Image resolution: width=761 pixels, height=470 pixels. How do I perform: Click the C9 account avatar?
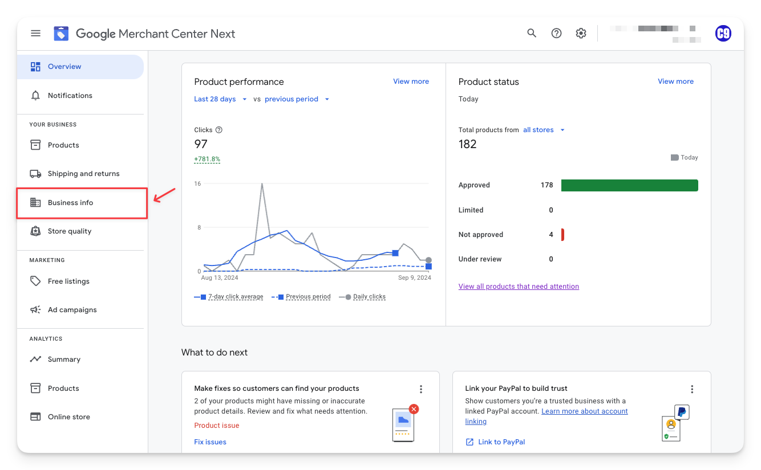pyautogui.click(x=723, y=34)
